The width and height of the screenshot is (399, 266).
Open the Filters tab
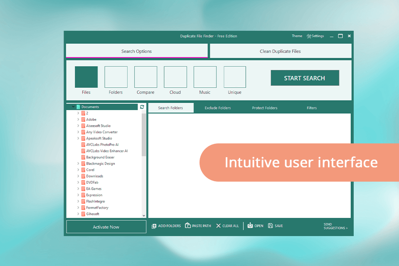[x=312, y=108]
